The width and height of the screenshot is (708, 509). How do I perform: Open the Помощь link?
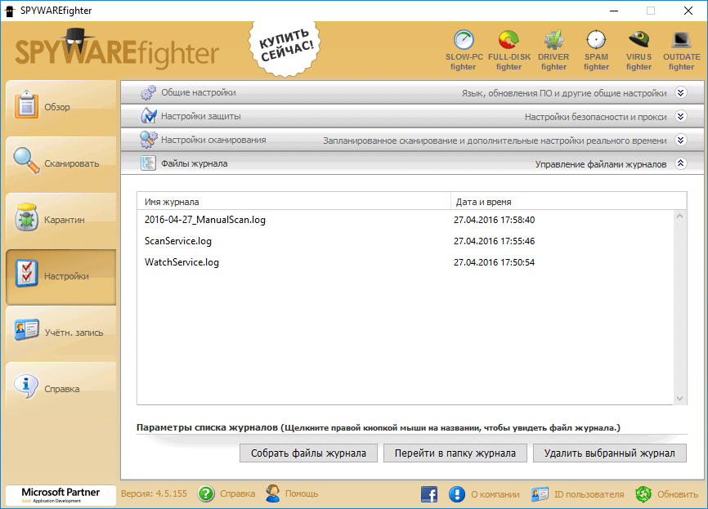click(x=302, y=493)
